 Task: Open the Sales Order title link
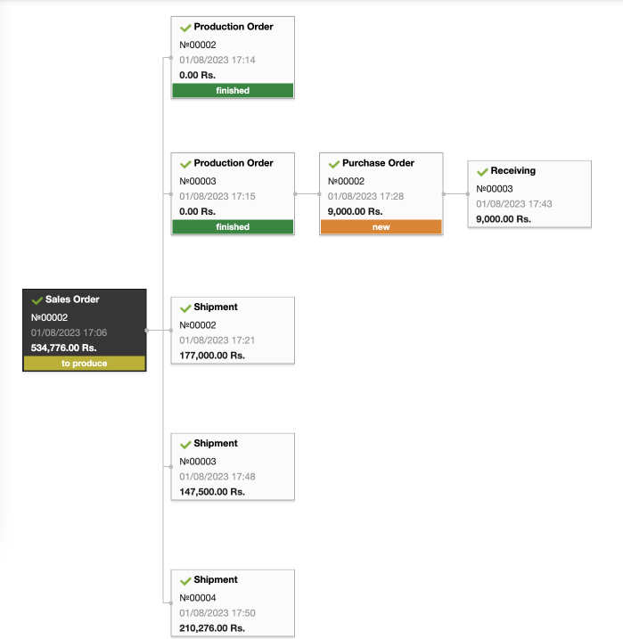pyautogui.click(x=72, y=299)
